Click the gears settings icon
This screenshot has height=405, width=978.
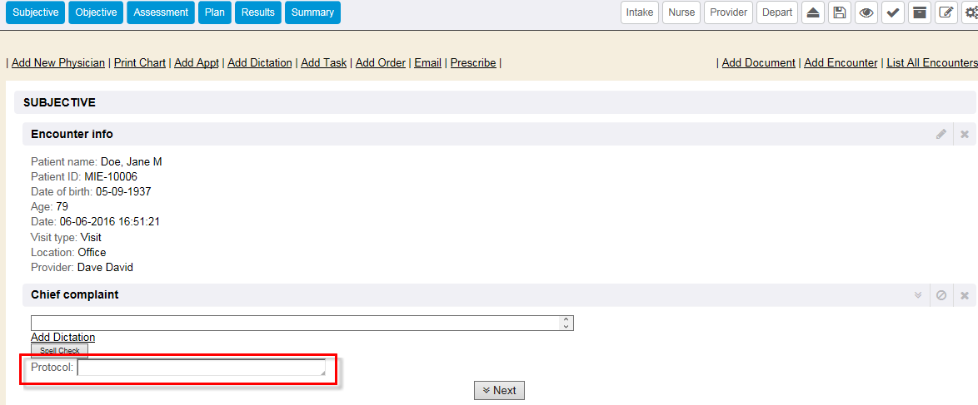click(x=970, y=12)
